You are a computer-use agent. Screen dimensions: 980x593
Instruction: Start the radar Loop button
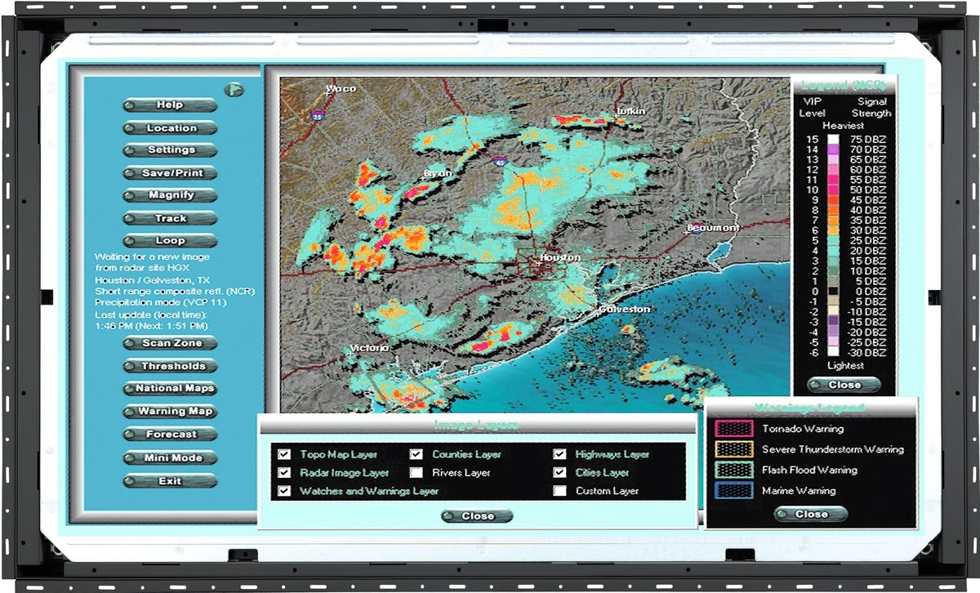pyautogui.click(x=171, y=241)
